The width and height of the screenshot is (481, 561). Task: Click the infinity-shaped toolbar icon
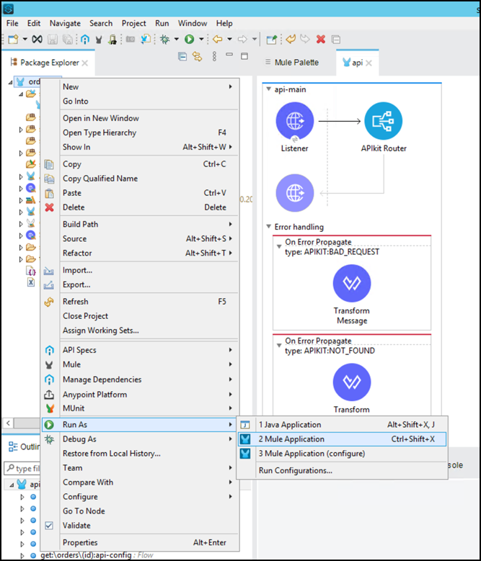(37, 39)
